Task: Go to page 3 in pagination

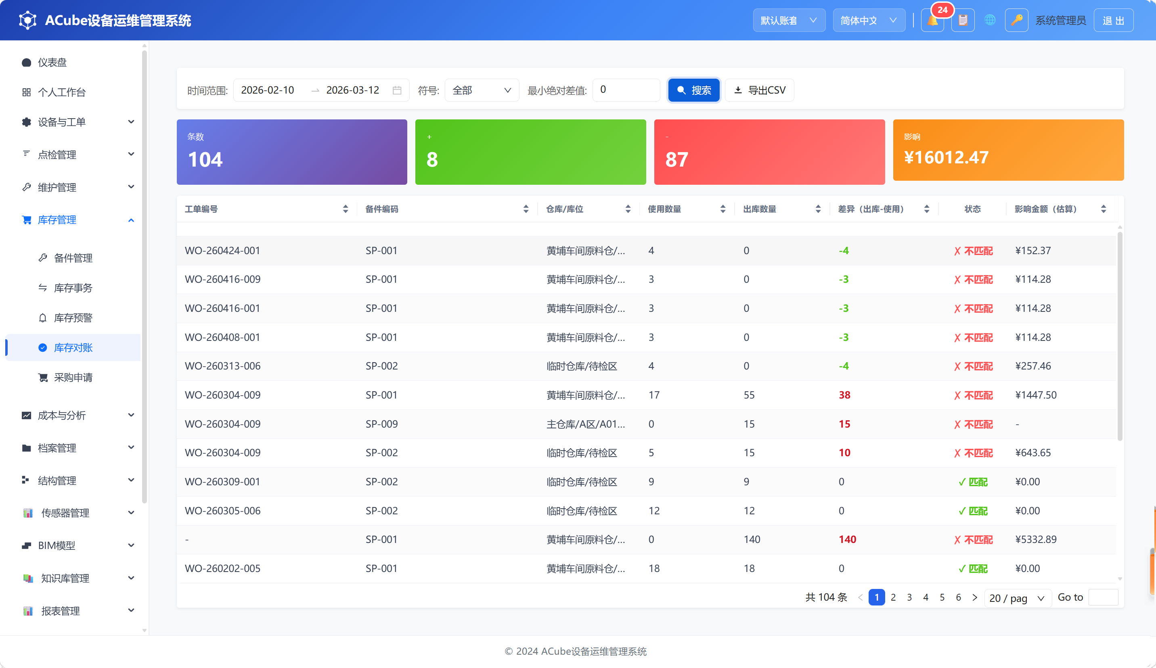Action: coord(909,597)
